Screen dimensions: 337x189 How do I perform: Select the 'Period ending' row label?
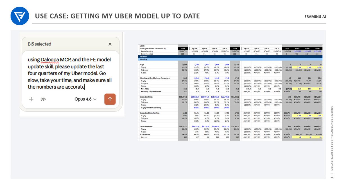(147, 51)
